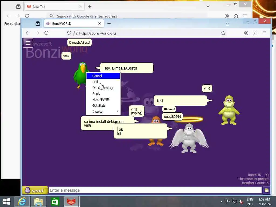Open hamburger menu in back browser window
Screen dimensions: 276x207
(245, 16)
